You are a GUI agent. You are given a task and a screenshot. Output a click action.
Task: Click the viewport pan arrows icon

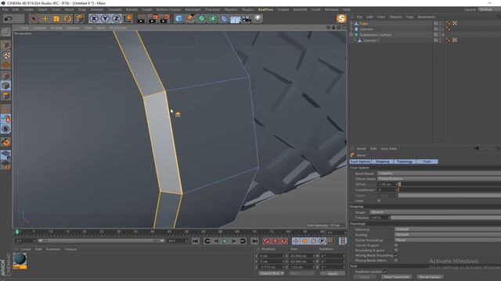(x=328, y=28)
